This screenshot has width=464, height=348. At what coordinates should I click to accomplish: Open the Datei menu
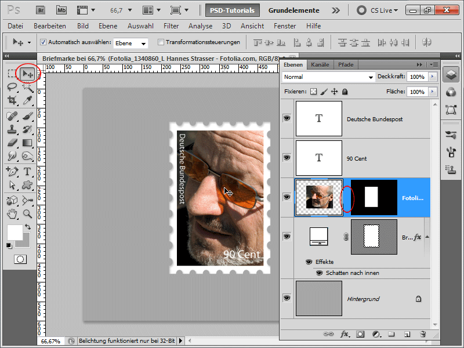[16, 26]
